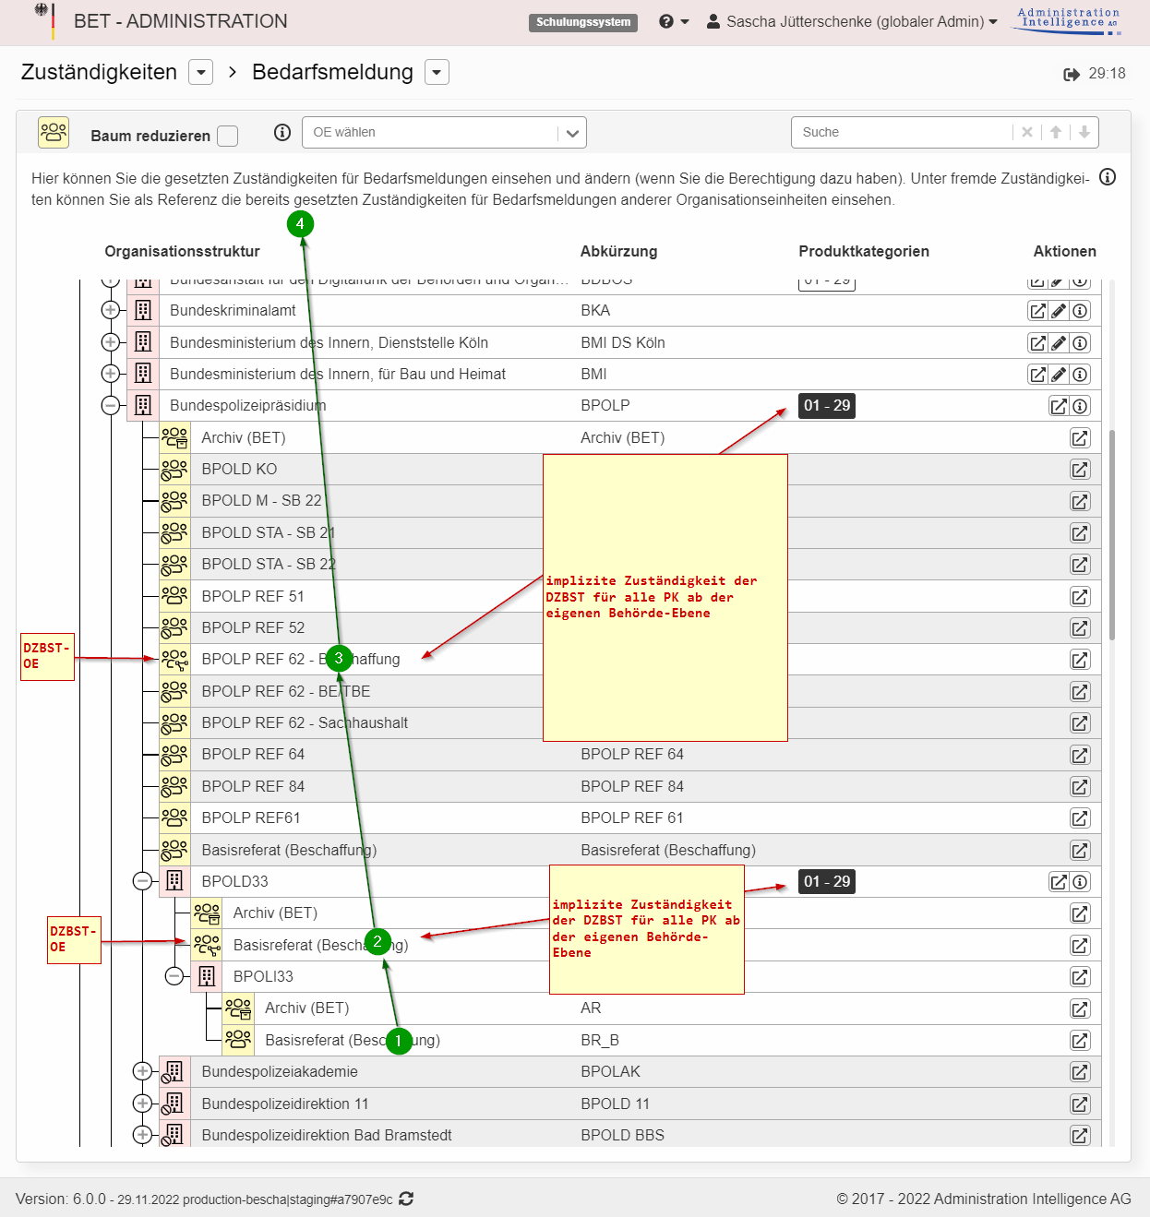
Task: Open the info icon beside the OE wählen field
Action: coord(282,133)
